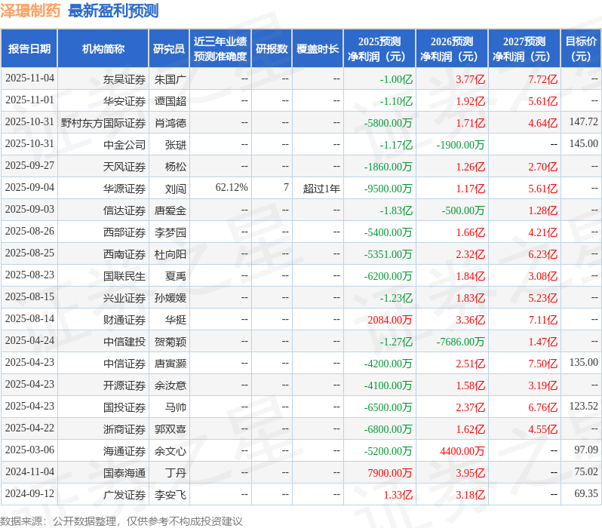Viewport: 602px width, 528px height.
Task: Click the -7686.00万 2026 forecast
Action: coord(461,342)
